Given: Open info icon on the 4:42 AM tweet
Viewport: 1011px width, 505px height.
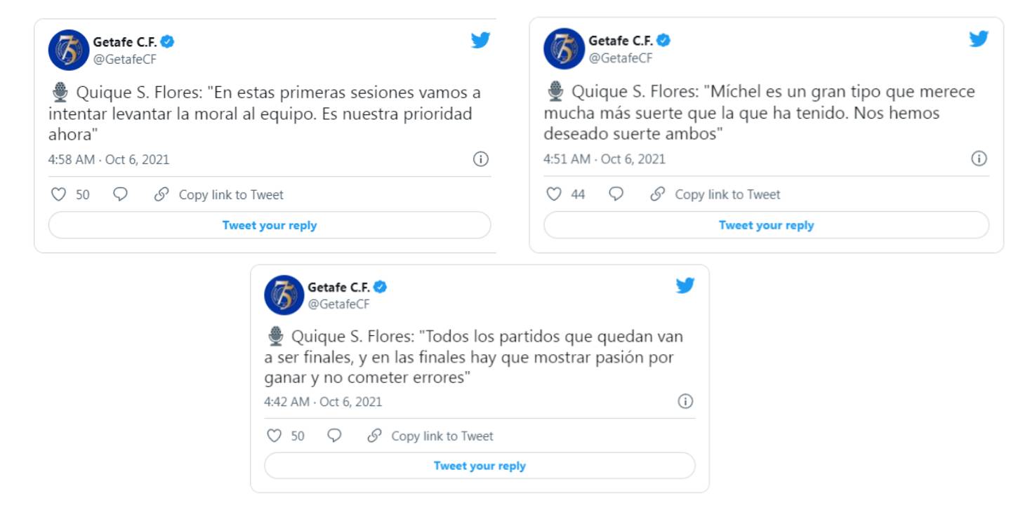Looking at the screenshot, I should [685, 401].
